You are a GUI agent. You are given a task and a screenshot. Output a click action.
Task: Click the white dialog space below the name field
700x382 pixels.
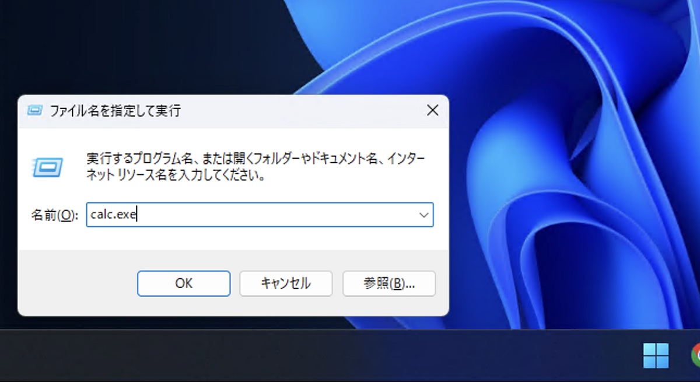233,239
